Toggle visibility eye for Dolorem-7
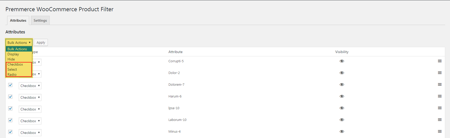 click(x=342, y=85)
